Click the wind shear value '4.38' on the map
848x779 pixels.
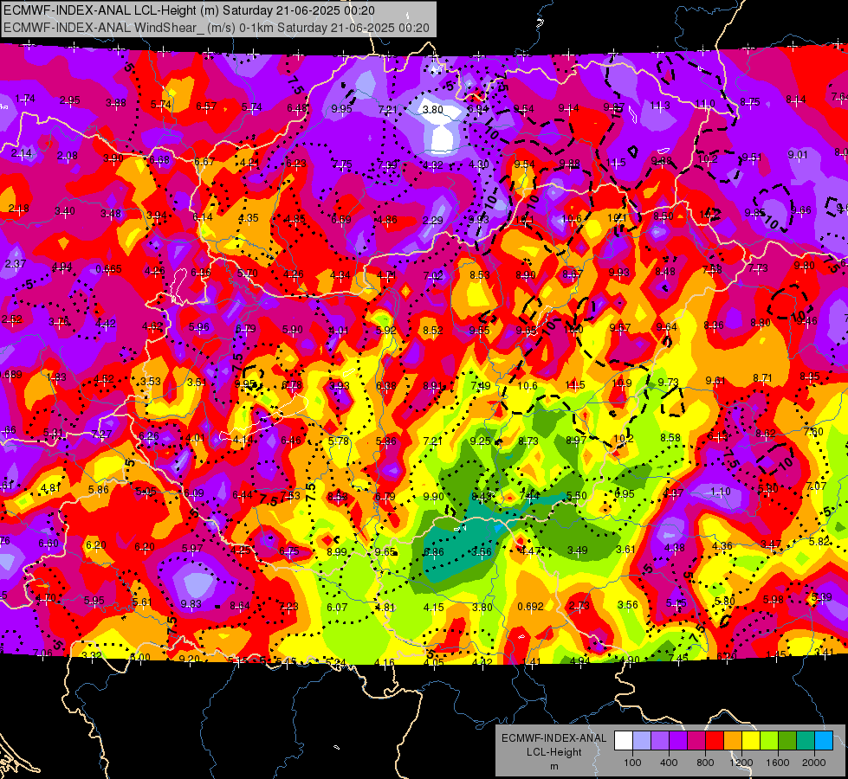(x=675, y=548)
